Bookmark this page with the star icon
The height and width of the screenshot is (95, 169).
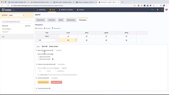pyautogui.click(x=135, y=6)
